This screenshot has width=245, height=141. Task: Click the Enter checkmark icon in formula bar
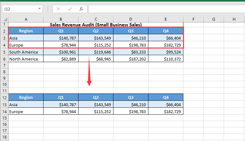click(x=70, y=9)
